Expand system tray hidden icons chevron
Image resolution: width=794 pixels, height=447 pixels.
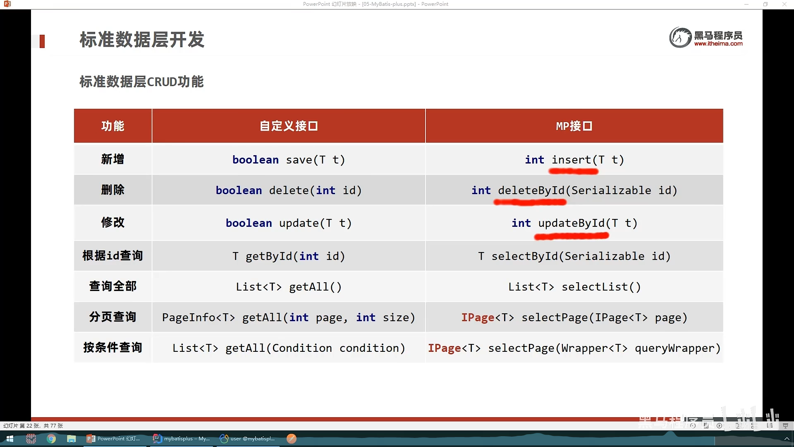click(787, 439)
